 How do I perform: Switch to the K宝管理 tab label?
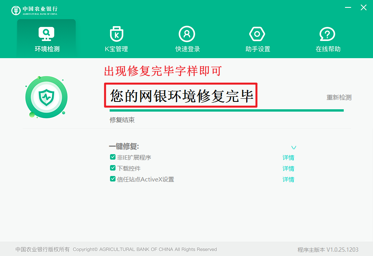tap(116, 49)
